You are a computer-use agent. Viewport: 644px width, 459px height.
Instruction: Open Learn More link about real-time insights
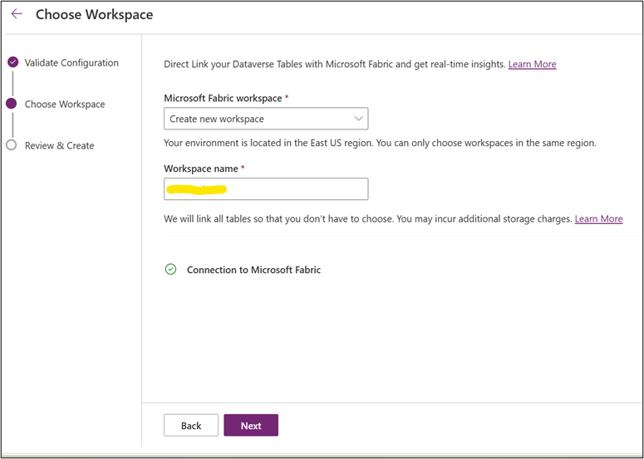(x=532, y=64)
